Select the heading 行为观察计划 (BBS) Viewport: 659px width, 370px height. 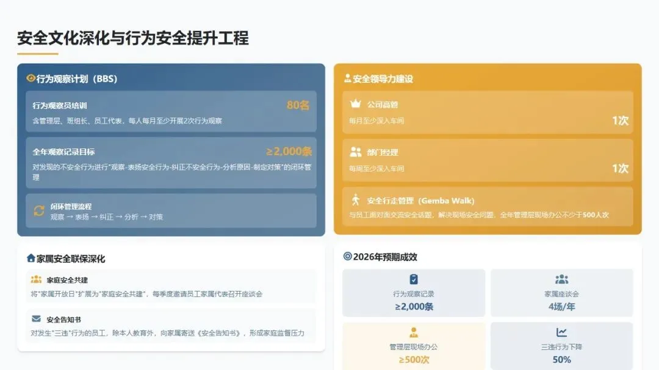coord(76,79)
